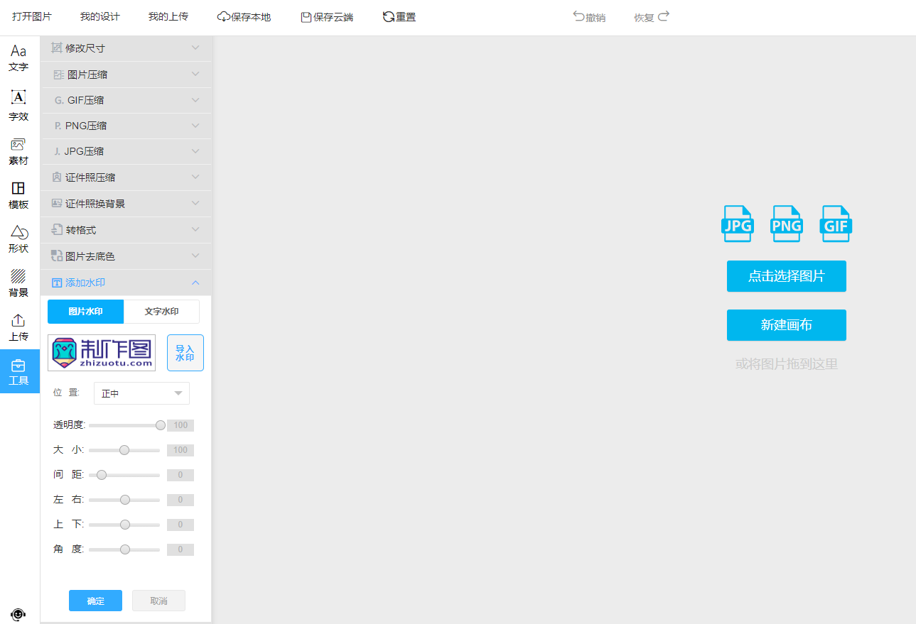
Task: Expand the 转格式 format conversion section
Action: [x=126, y=230]
